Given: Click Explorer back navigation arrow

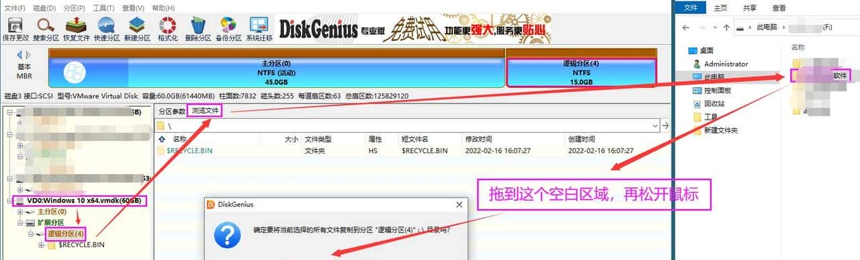Looking at the screenshot, I should pyautogui.click(x=685, y=28).
